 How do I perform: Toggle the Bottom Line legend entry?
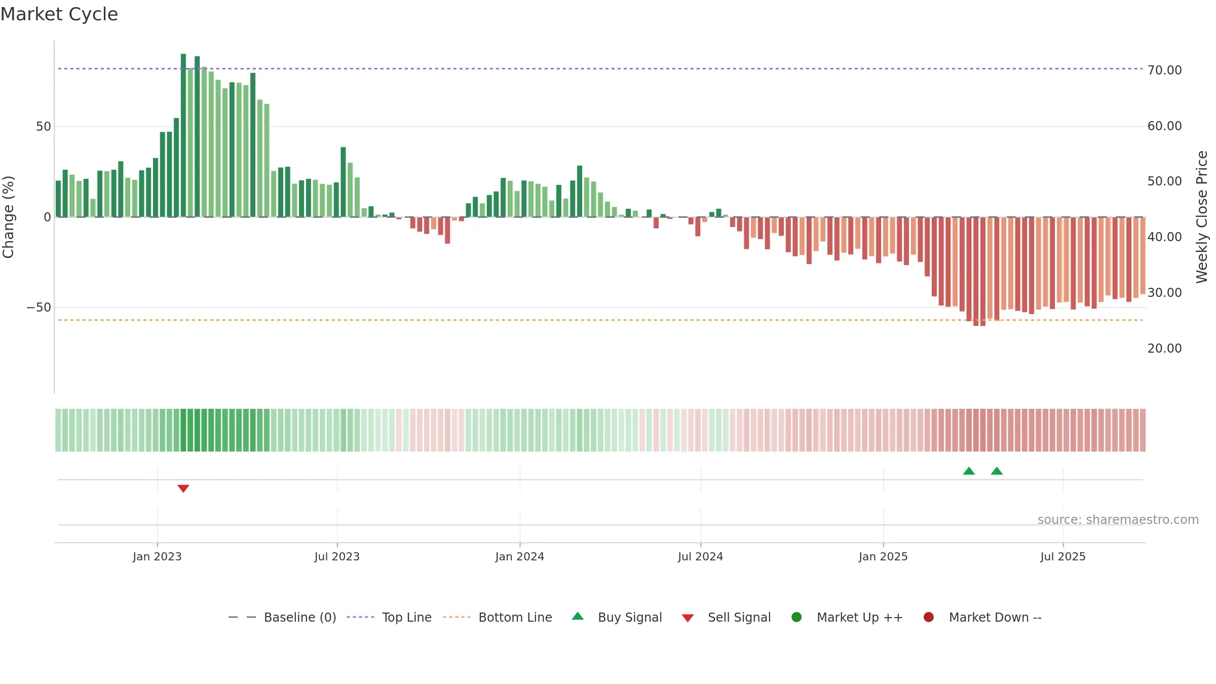click(498, 617)
